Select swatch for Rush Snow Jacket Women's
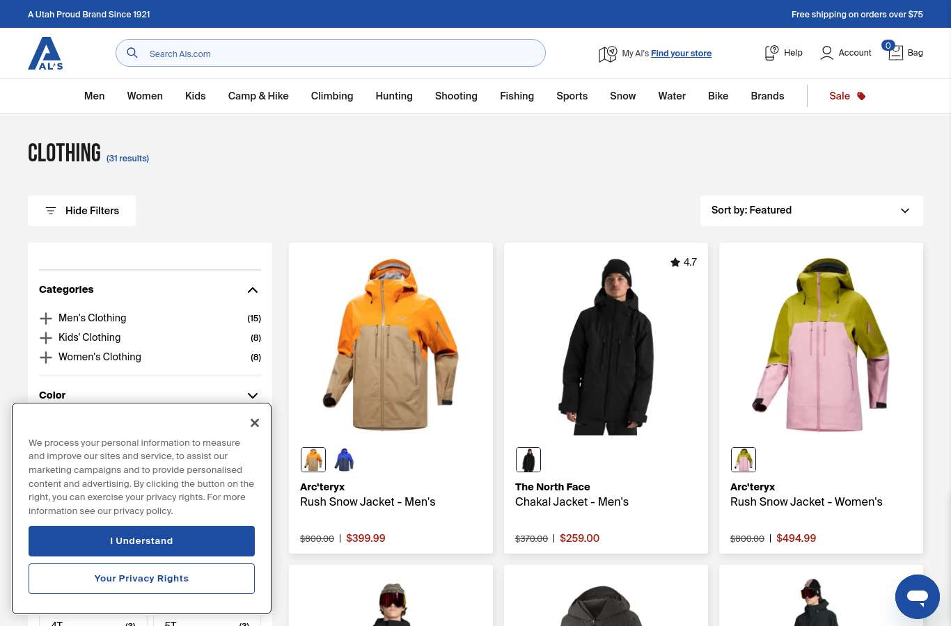Viewport: 951px width, 626px height. coord(744,460)
